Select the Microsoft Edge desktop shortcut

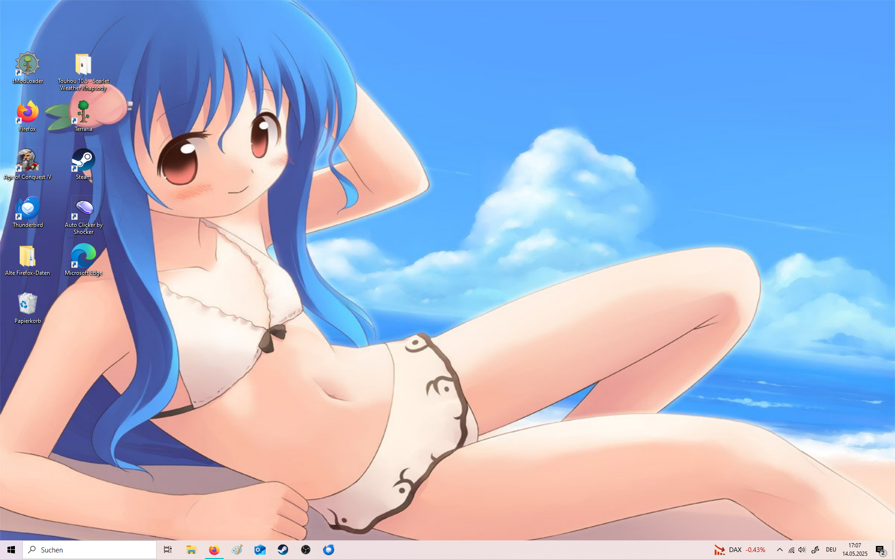(x=83, y=260)
